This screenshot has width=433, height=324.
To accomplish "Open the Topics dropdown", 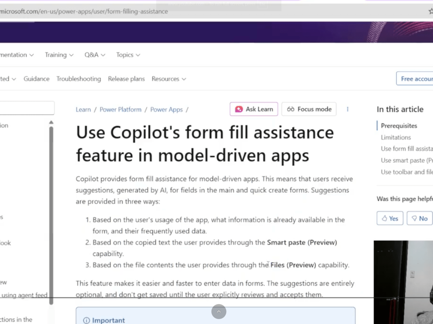I will point(128,55).
